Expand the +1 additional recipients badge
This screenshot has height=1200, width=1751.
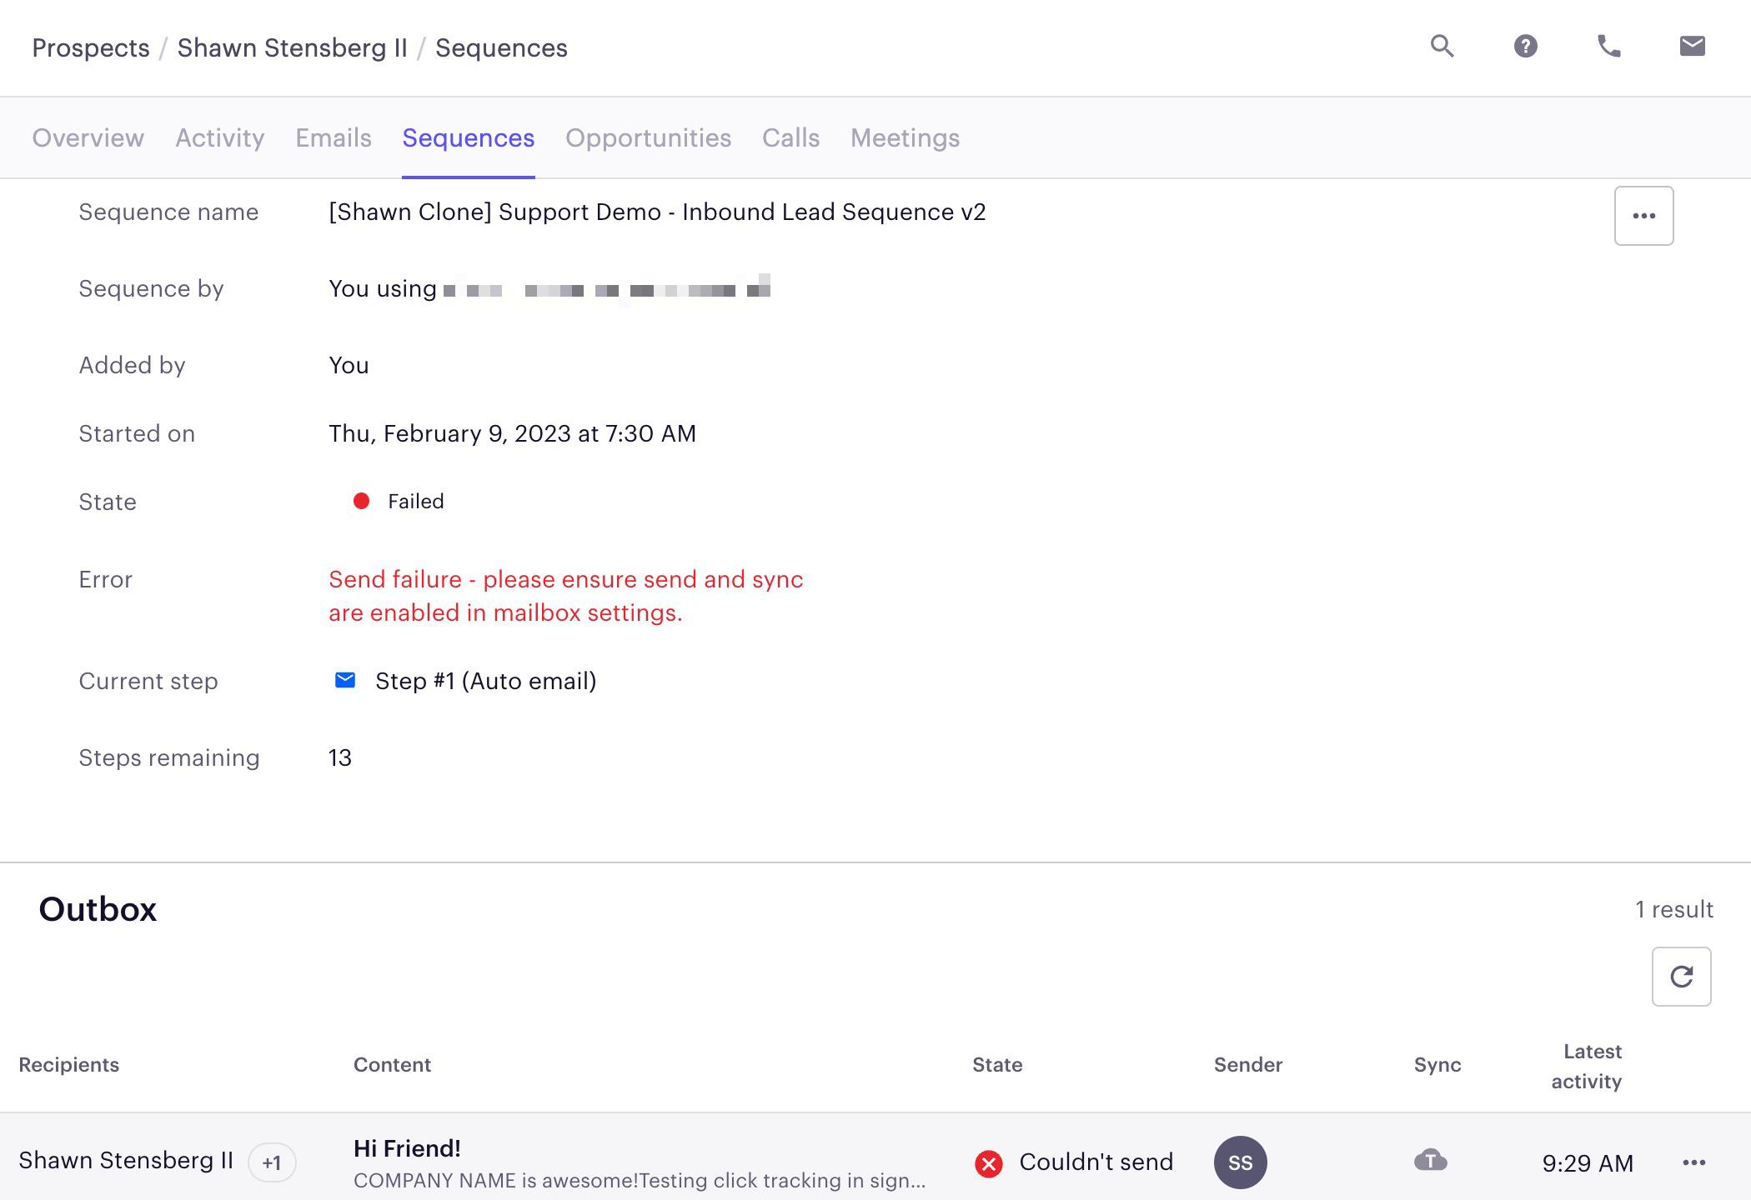click(272, 1162)
